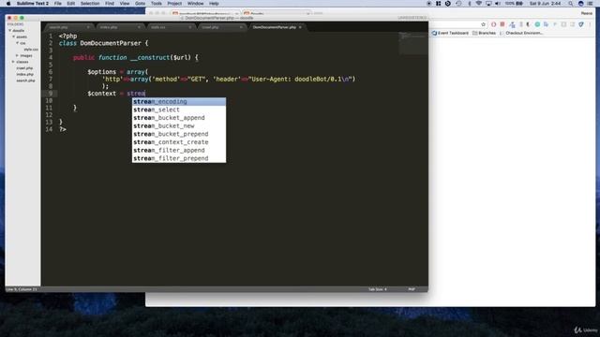Choose stream_bucket_new suggestion
Image resolution: width=600 pixels, height=337 pixels.
click(179, 126)
